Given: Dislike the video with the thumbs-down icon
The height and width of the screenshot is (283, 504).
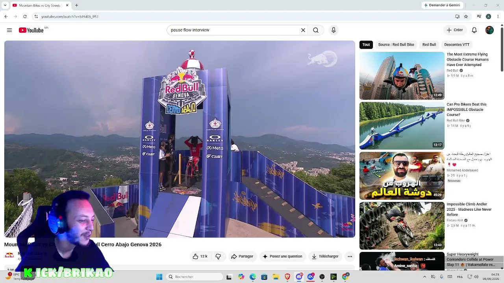Looking at the screenshot, I should tap(218, 256).
